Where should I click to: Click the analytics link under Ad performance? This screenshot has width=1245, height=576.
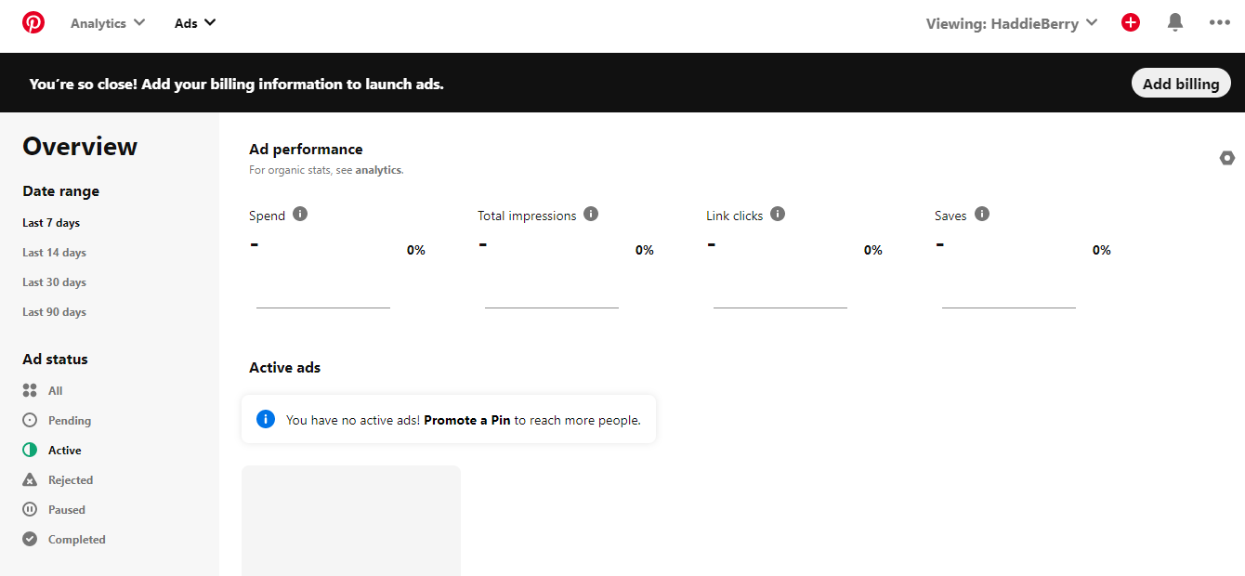click(x=378, y=171)
